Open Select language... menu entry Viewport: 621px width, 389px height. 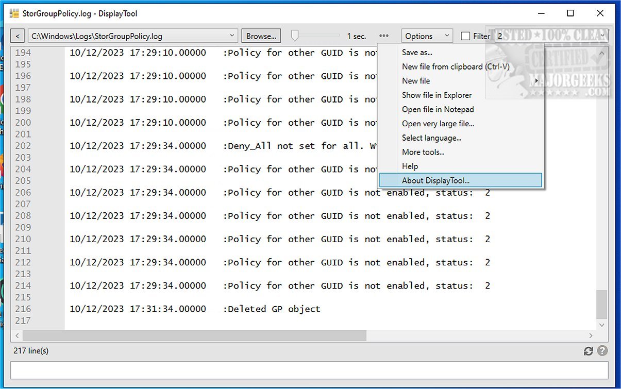pyautogui.click(x=461, y=138)
